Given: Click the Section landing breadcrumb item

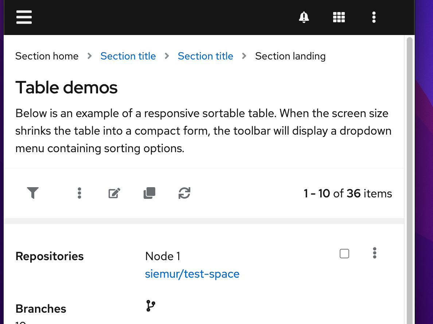Looking at the screenshot, I should tap(290, 56).
